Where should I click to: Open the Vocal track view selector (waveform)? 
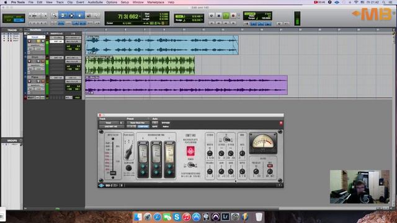36,45
